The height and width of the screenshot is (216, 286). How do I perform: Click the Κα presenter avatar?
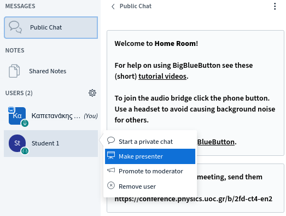click(17, 116)
